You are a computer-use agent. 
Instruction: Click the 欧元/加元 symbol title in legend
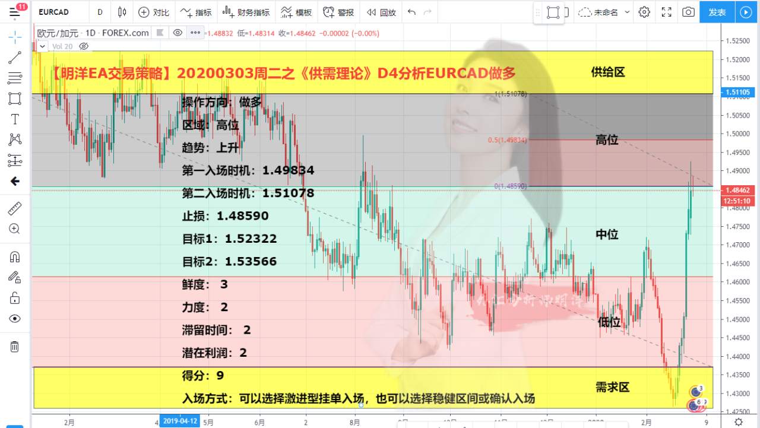coord(58,33)
